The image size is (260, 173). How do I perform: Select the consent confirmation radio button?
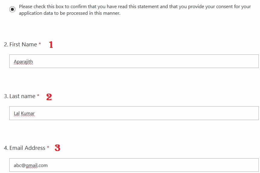coord(12,10)
